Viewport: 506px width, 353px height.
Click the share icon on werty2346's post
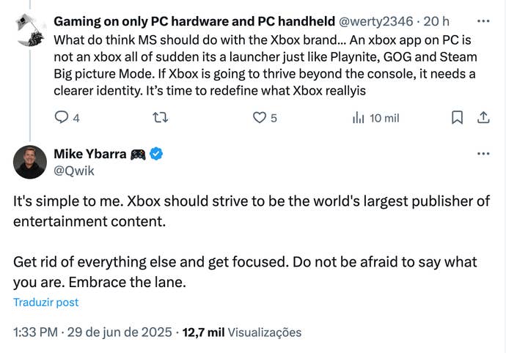(x=483, y=117)
